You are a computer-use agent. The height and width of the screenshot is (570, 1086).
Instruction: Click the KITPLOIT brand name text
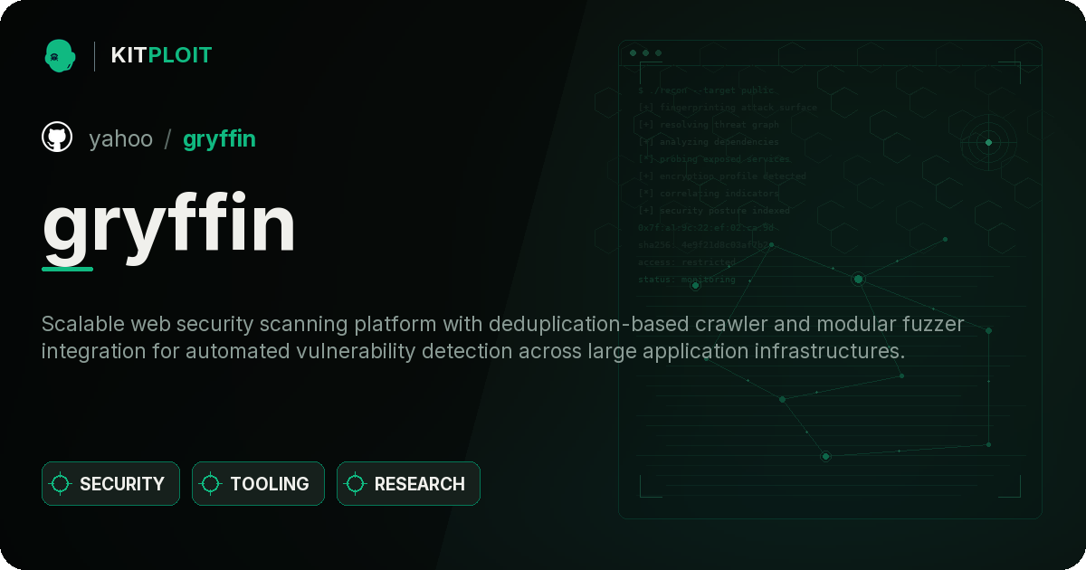tap(161, 56)
